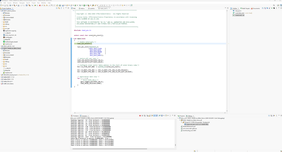The height and width of the screenshot is (152, 282).
Task: Open the search magnifier at top right
Action: click(274, 5)
